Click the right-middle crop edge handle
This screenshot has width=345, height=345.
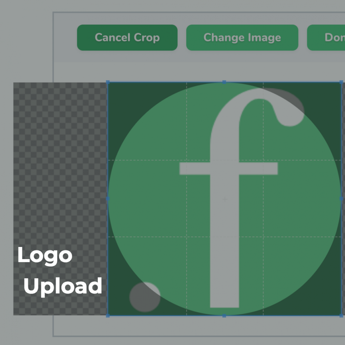341,198
